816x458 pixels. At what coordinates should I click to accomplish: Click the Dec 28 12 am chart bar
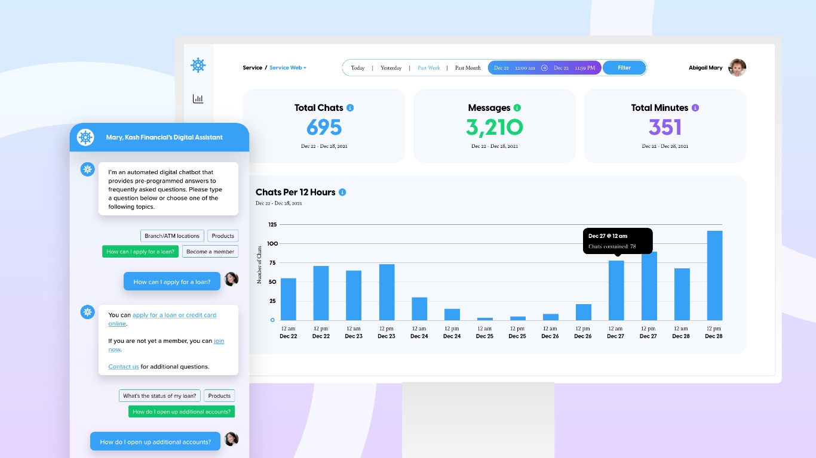tap(682, 295)
